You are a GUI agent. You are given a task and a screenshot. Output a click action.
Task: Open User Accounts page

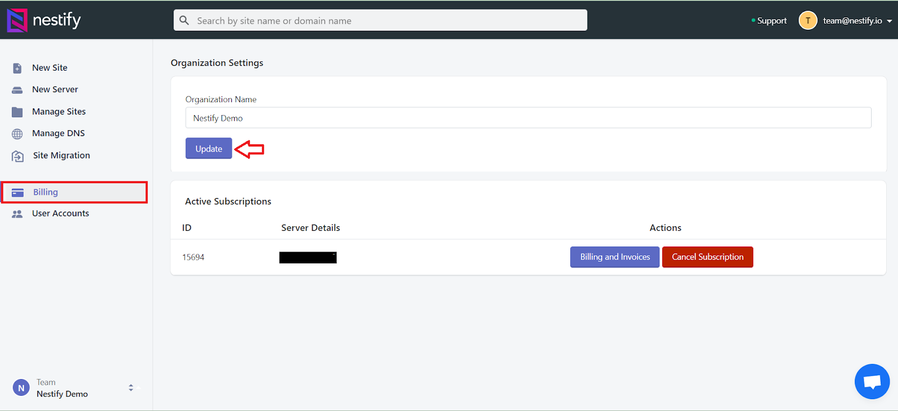tap(61, 213)
